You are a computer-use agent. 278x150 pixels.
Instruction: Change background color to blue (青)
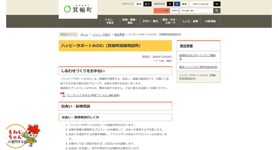click(x=177, y=4)
